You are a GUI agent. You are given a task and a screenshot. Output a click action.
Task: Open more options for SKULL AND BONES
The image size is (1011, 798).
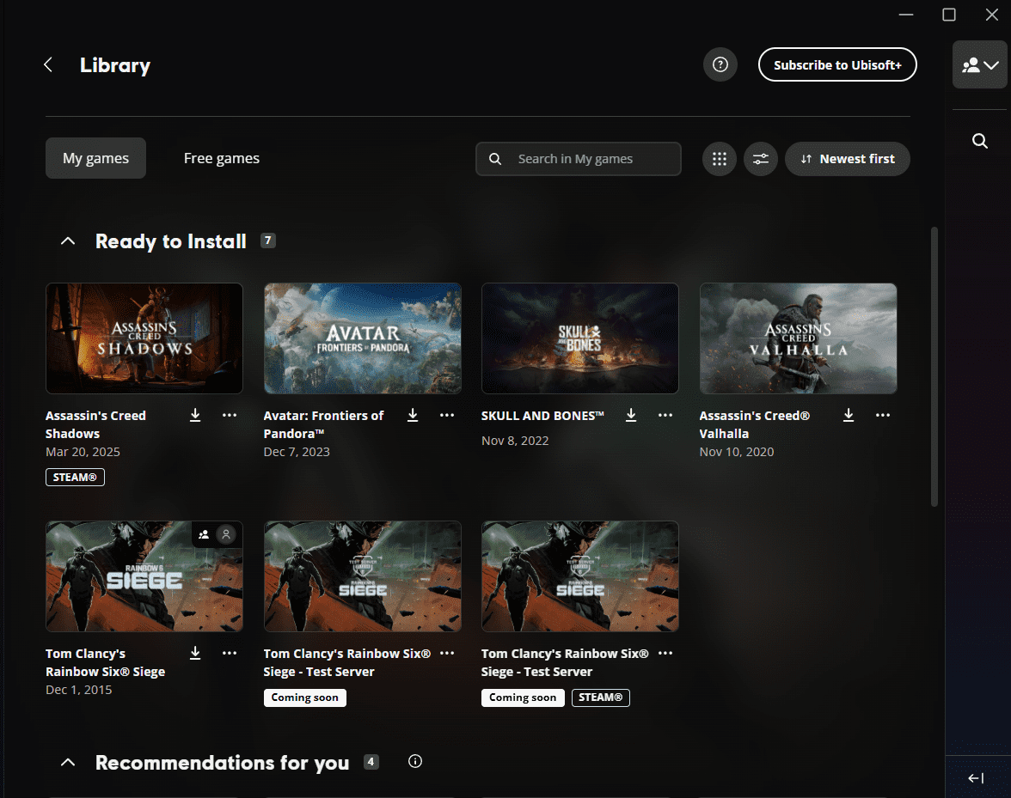click(665, 415)
